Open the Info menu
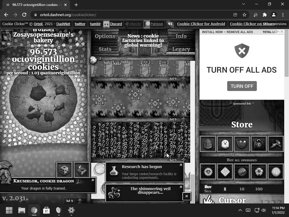The image size is (289, 217). pyautogui.click(x=181, y=36)
